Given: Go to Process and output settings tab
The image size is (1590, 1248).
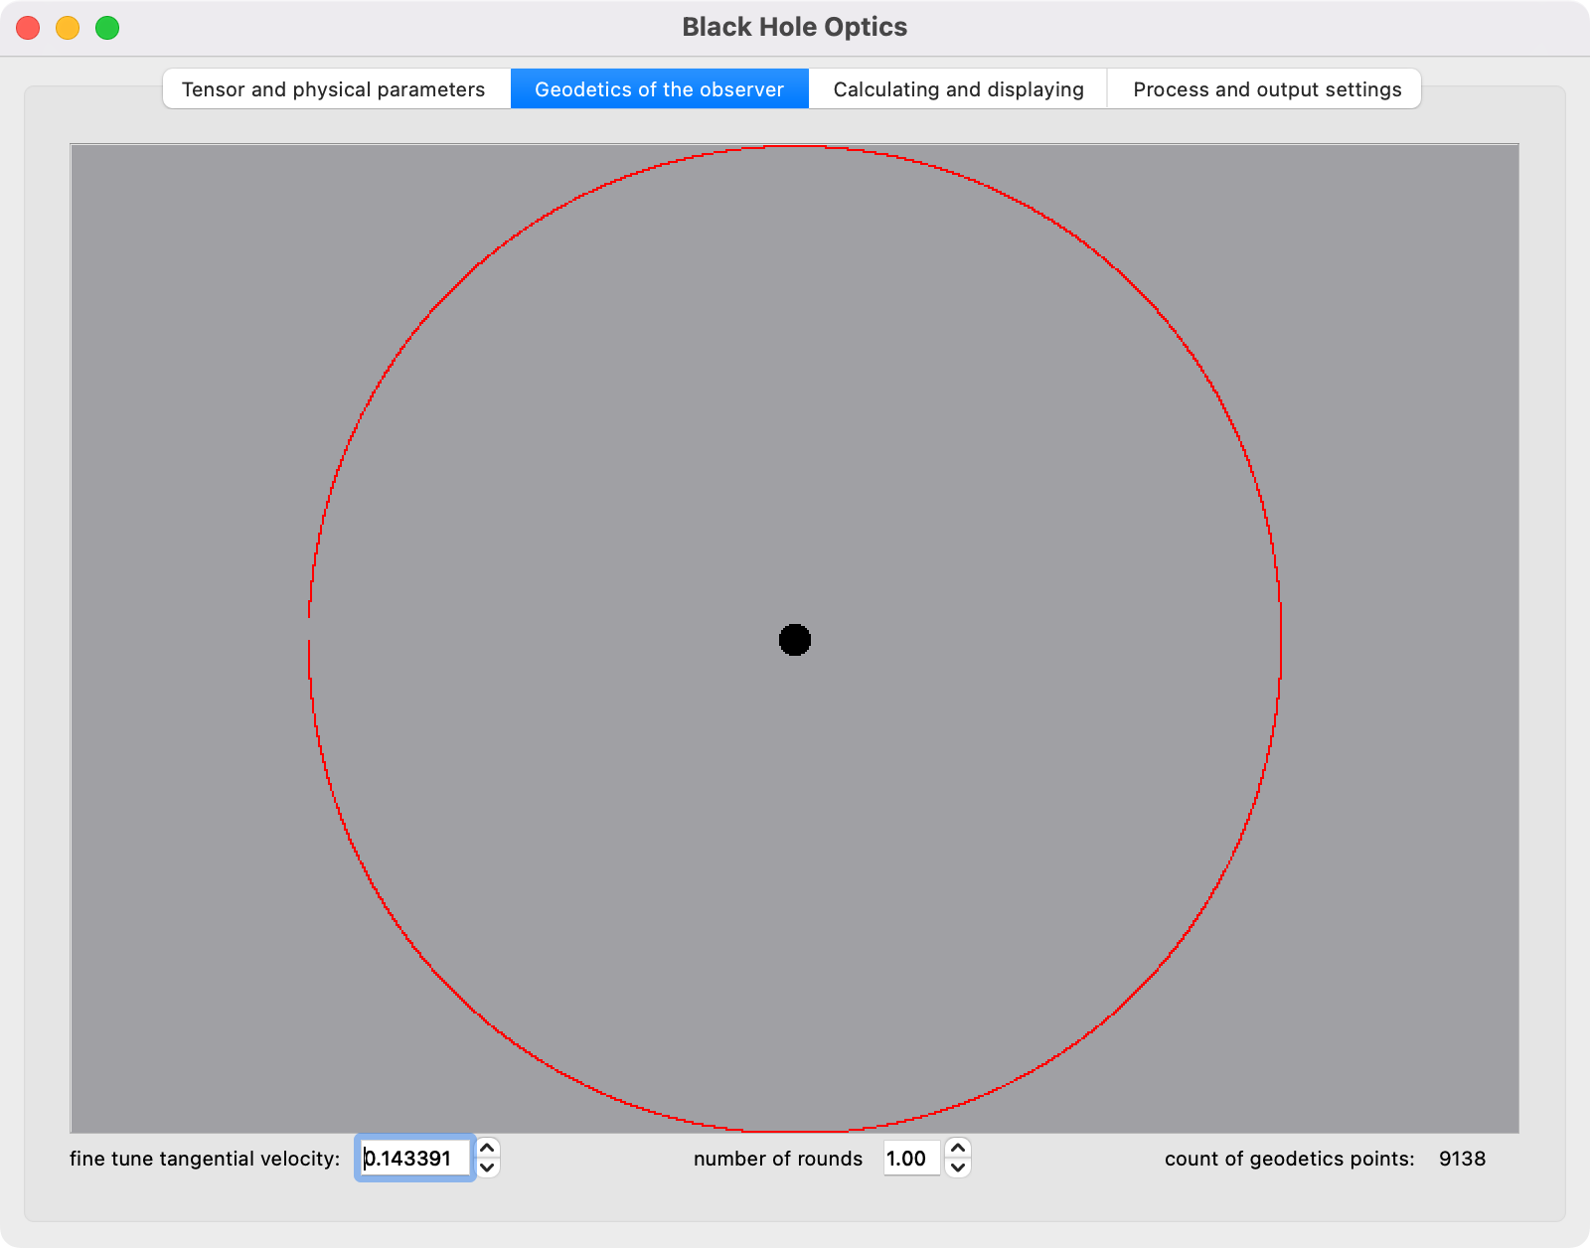Looking at the screenshot, I should 1266,89.
